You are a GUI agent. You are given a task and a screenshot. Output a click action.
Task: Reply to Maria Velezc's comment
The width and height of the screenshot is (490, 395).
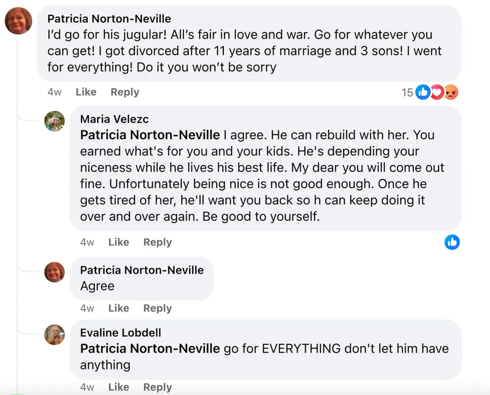tap(157, 242)
